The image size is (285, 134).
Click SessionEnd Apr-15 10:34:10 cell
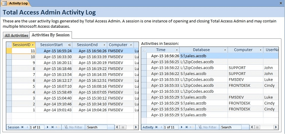90,104
